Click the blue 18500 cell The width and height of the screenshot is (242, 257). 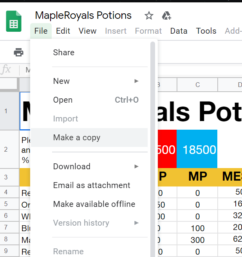[x=197, y=149]
